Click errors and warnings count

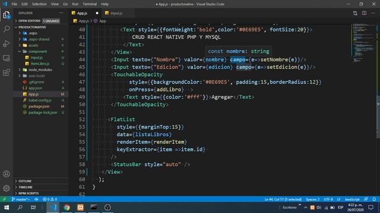tap(50, 199)
